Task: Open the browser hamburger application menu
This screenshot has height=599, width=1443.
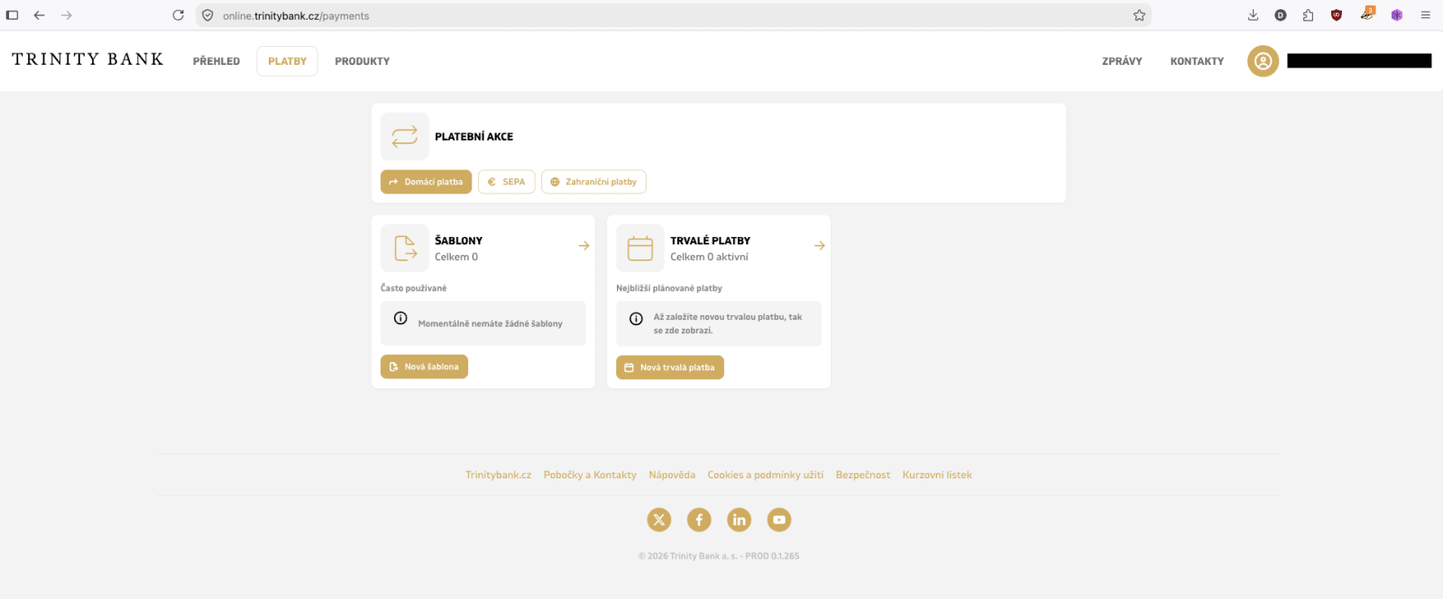Action: coord(1425,15)
